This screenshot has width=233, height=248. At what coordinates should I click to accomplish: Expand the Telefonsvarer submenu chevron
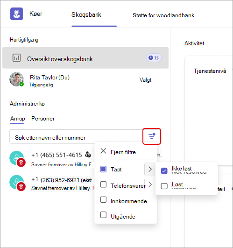(150, 184)
